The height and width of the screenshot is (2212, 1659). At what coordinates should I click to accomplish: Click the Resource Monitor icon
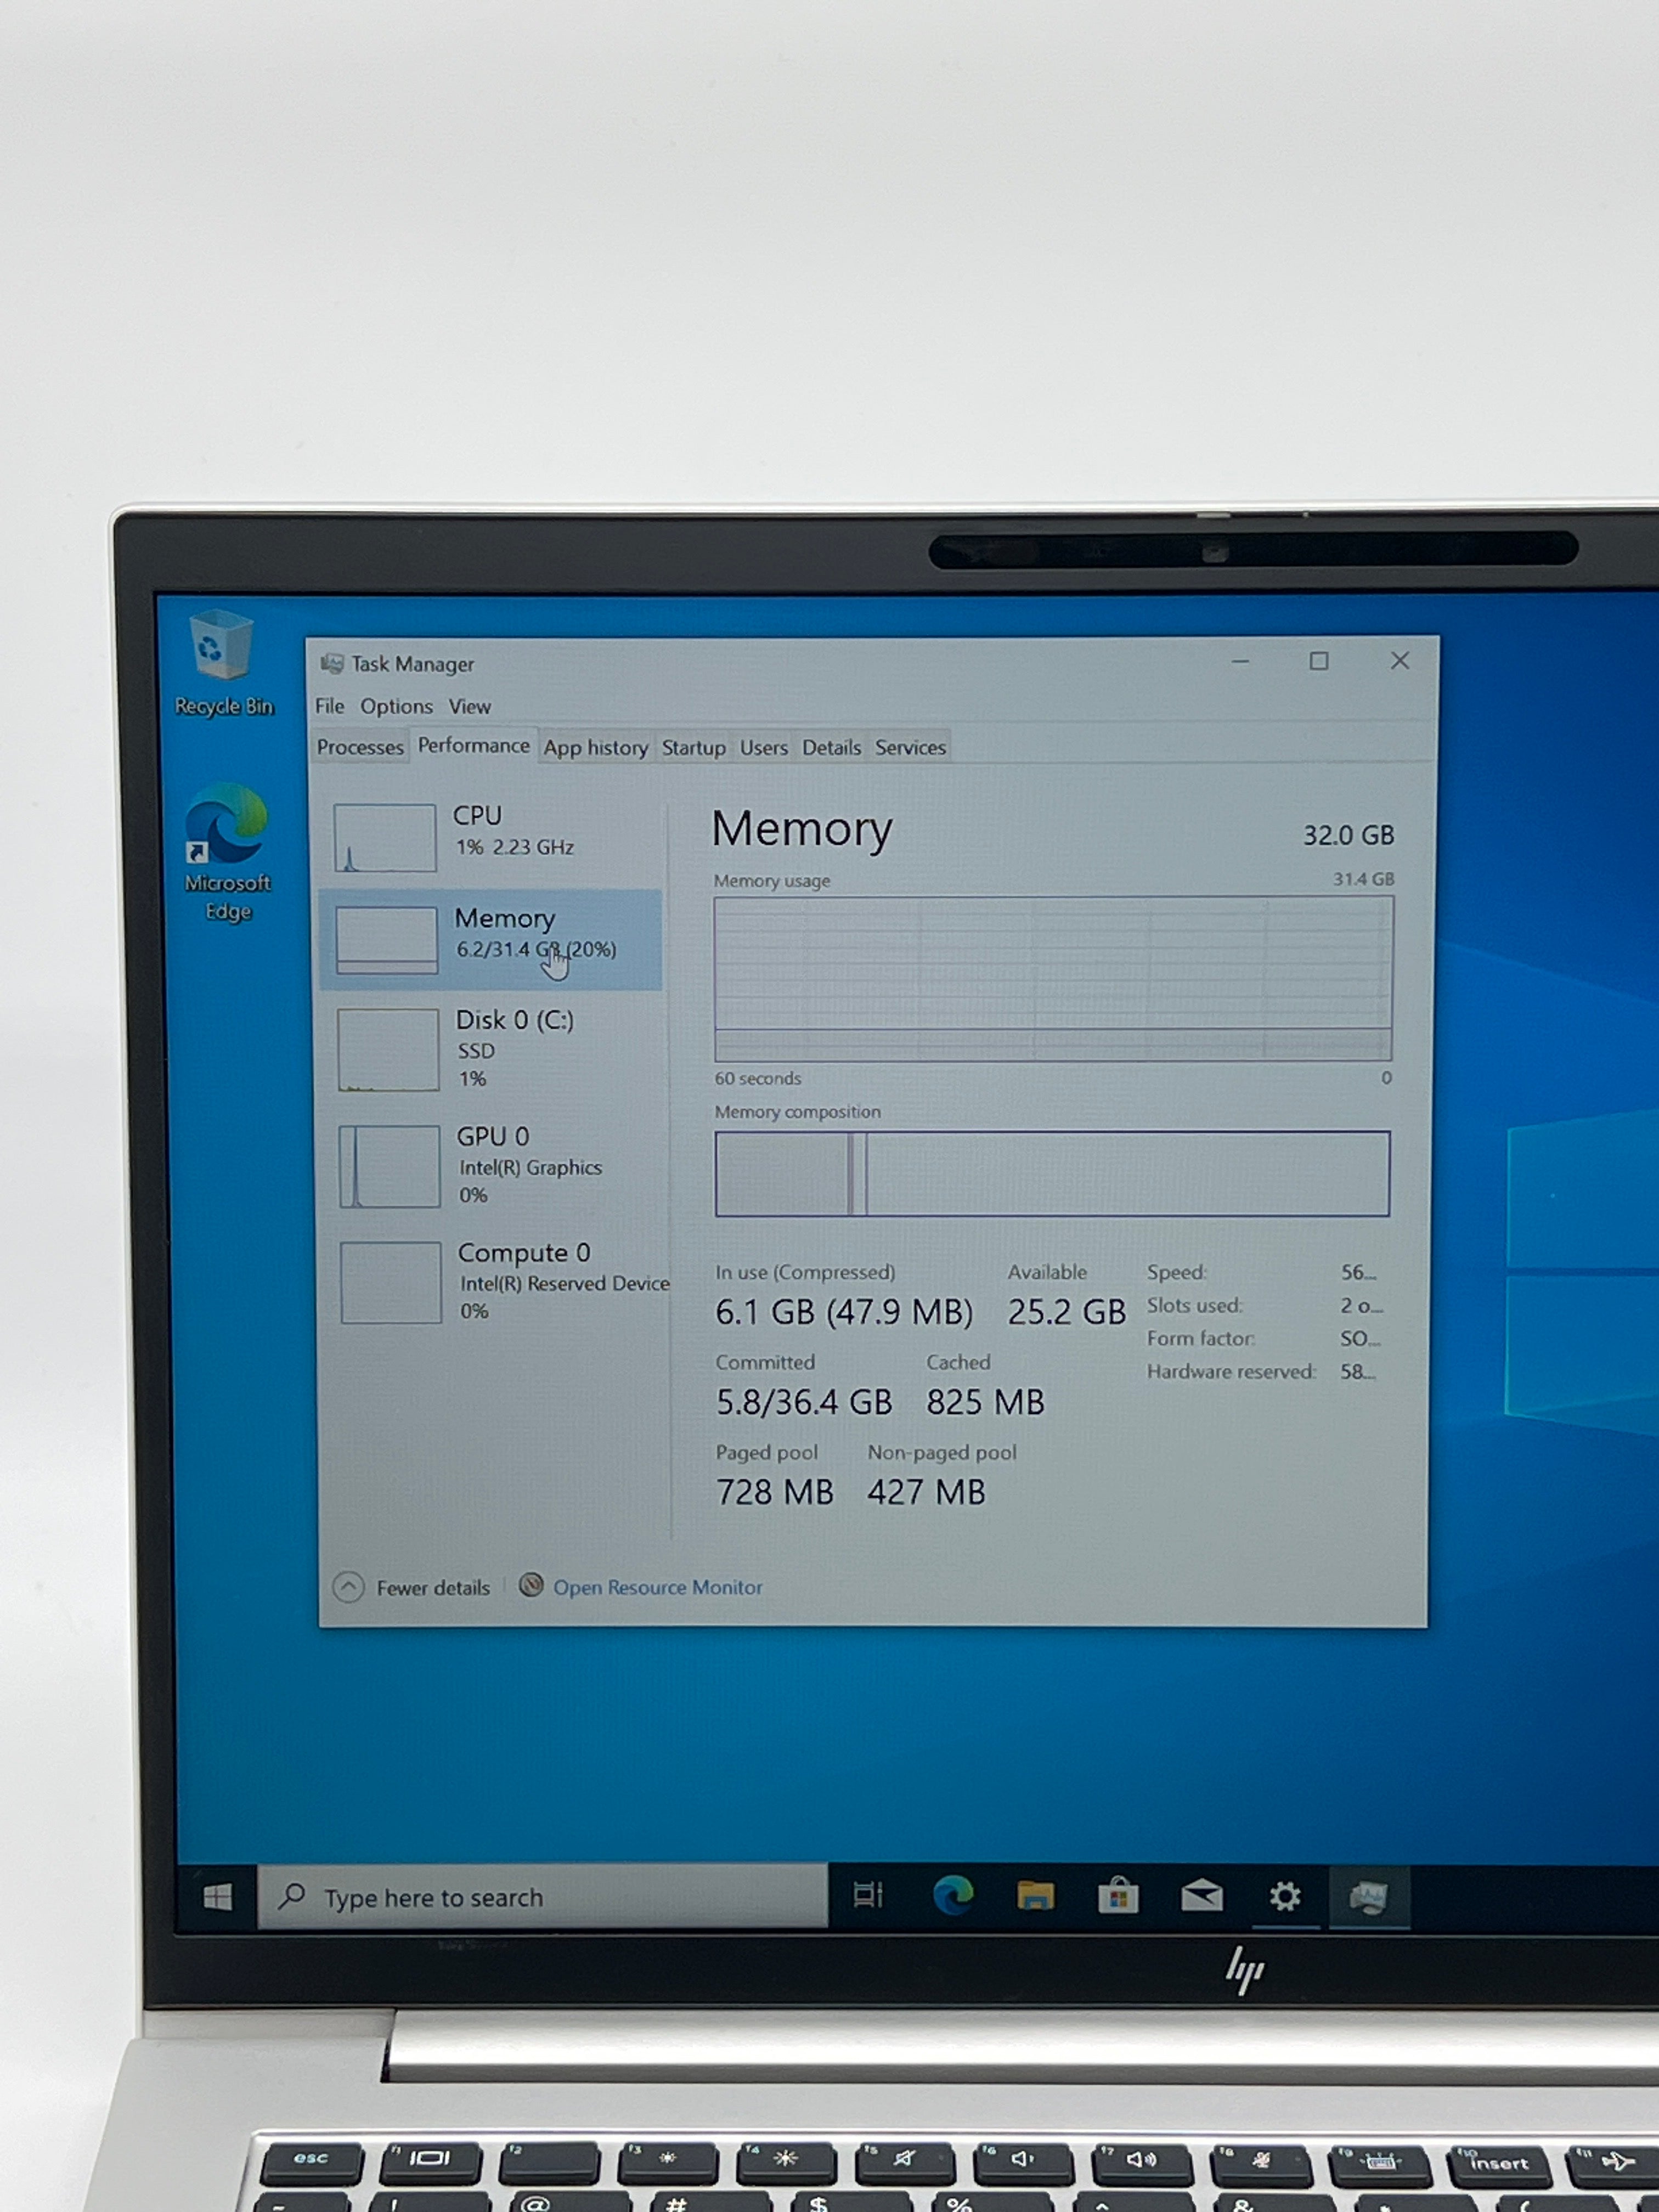pos(531,1585)
